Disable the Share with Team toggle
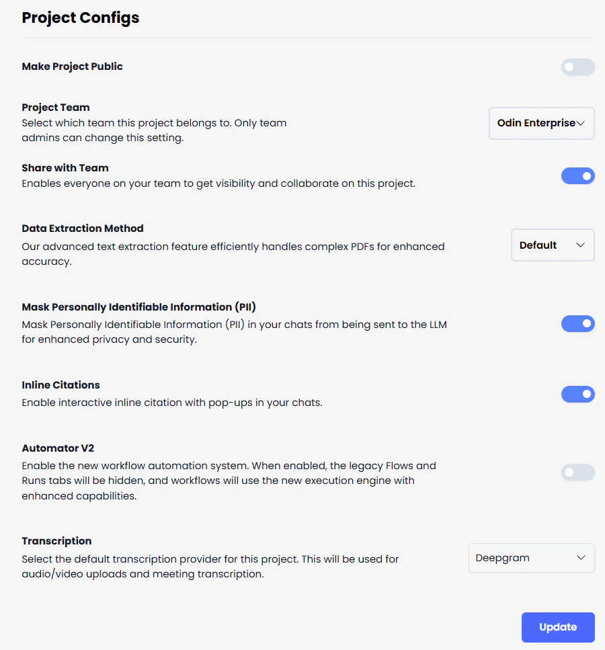The image size is (605, 650). (x=577, y=175)
